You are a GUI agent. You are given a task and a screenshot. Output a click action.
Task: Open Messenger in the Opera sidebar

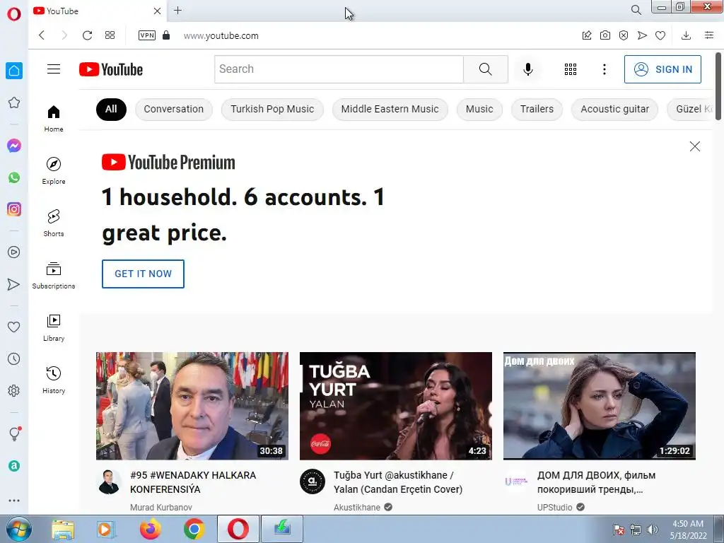[14, 146]
